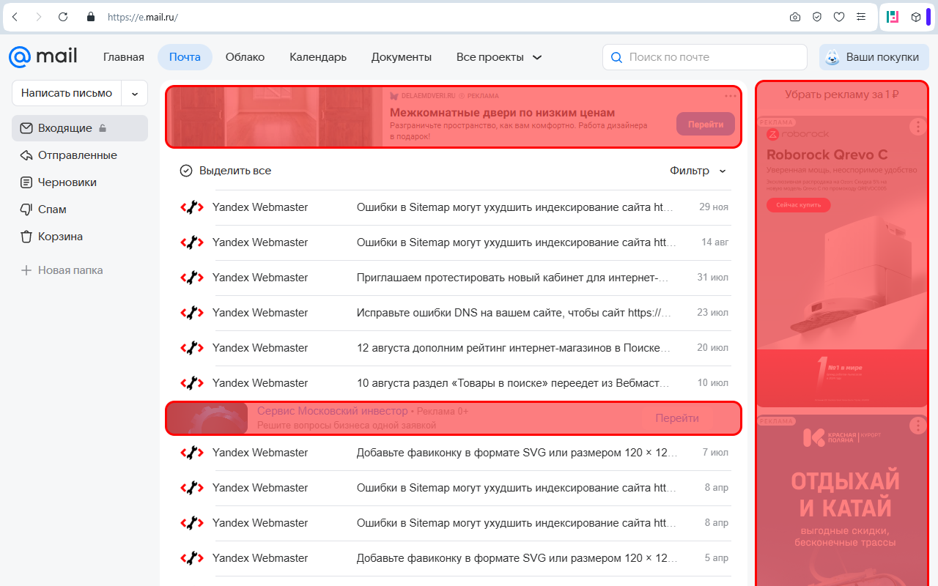Screen dimensions: 938x586
Task: Click sender icon of the 7 июл email
Action: click(x=192, y=453)
